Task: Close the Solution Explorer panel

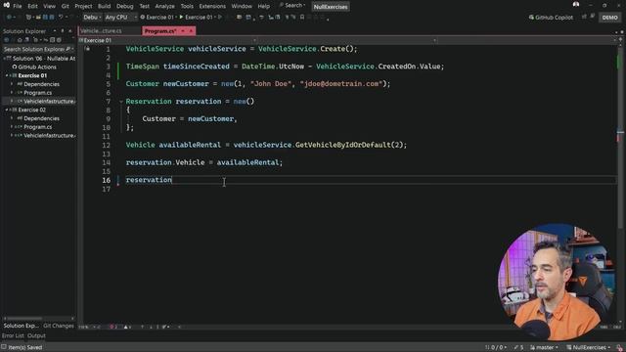Action: tap(70, 30)
